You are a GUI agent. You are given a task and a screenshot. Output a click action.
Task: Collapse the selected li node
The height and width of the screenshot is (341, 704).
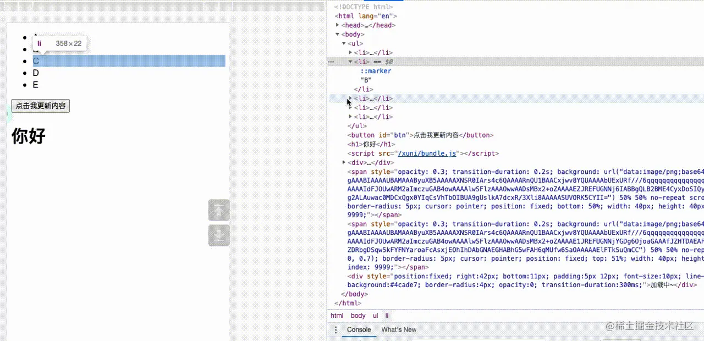pyautogui.click(x=351, y=62)
